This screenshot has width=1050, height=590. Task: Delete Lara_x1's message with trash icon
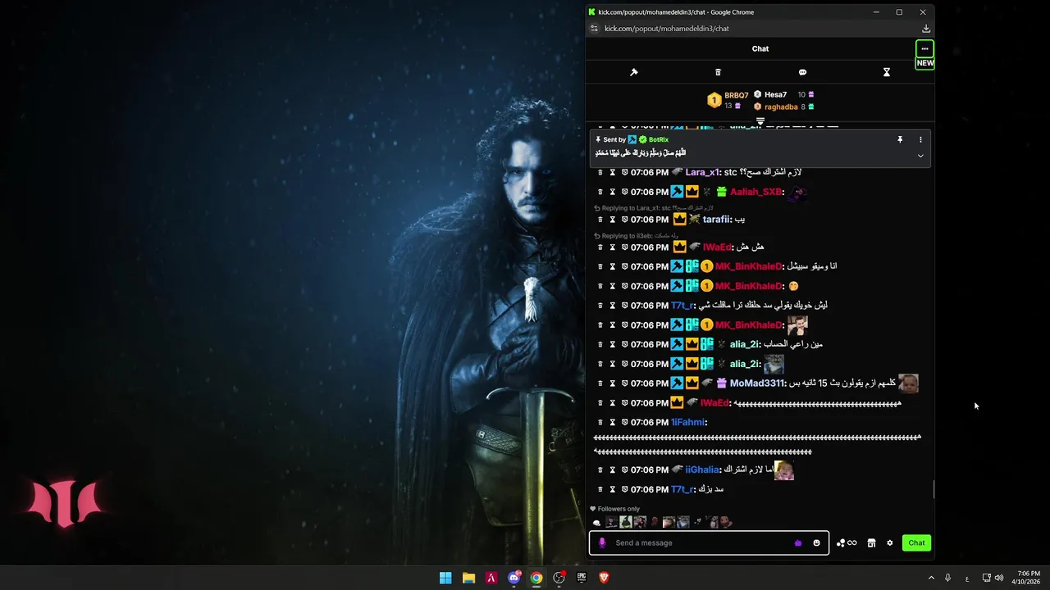click(600, 172)
